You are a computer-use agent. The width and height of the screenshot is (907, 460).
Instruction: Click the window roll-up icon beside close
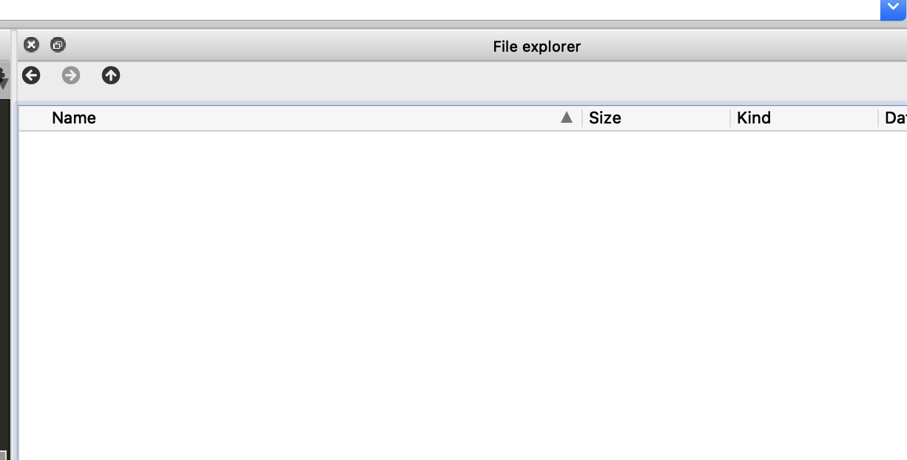[x=58, y=44]
